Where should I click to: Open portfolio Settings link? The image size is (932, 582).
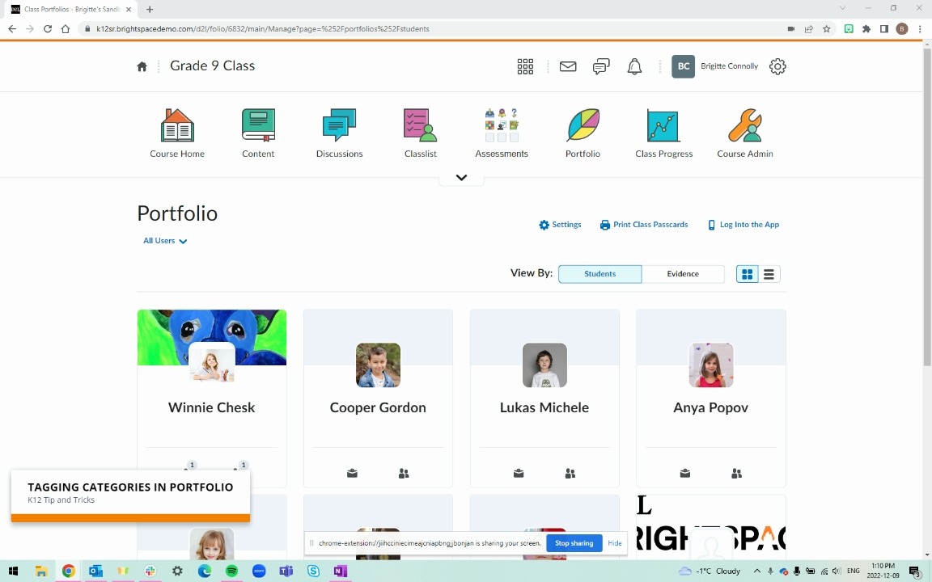pos(560,225)
